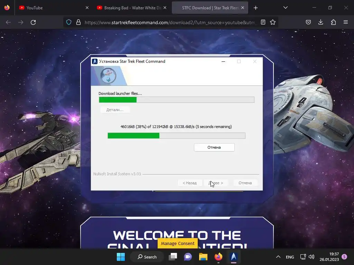Minimize the Star Trek installer window
Viewport: 354px width, 265px height.
tap(223, 61)
